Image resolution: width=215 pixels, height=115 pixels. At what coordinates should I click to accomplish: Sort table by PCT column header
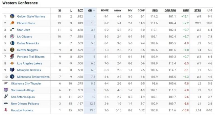pyautogui.click(x=80, y=10)
